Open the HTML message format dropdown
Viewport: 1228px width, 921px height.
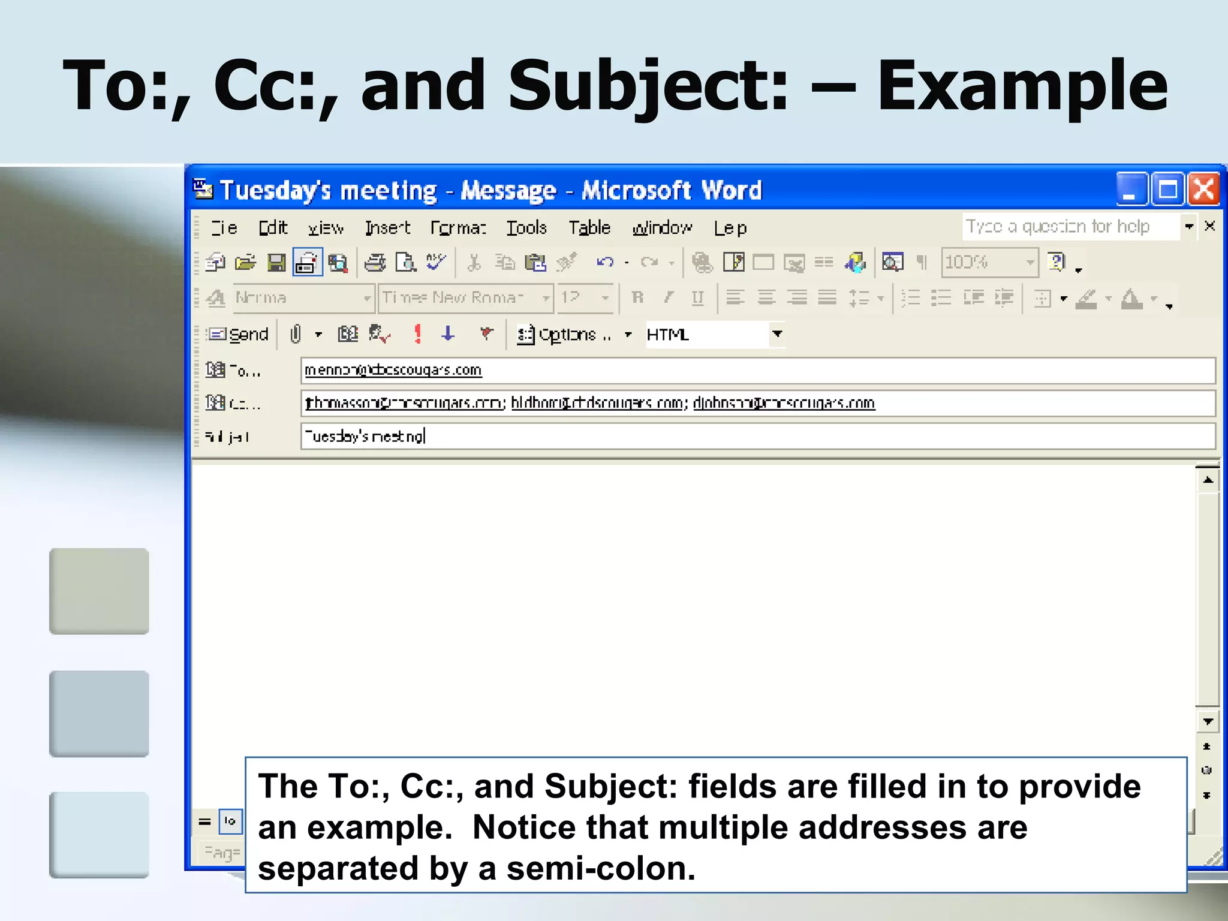coord(776,334)
